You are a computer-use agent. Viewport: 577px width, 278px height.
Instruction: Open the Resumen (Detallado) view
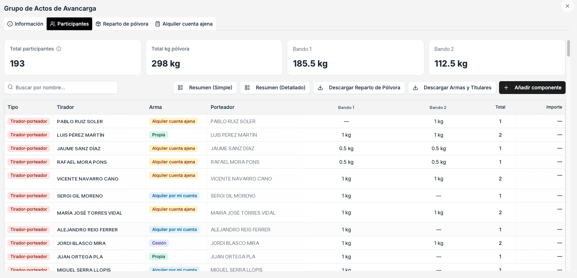(x=275, y=88)
